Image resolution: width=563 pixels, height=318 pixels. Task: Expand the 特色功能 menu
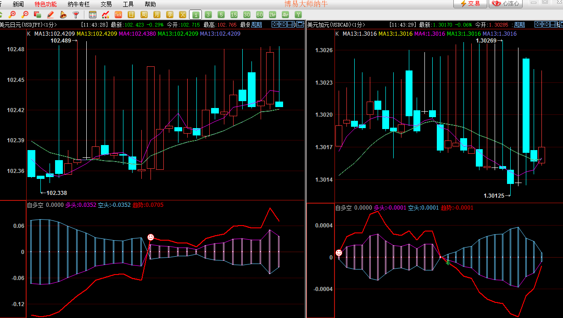pyautogui.click(x=46, y=4)
